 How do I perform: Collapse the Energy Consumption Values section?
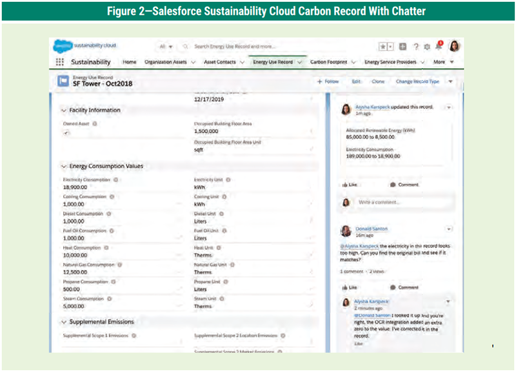[63, 166]
